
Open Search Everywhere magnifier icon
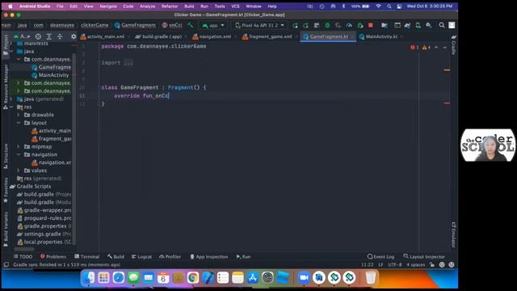click(442, 25)
